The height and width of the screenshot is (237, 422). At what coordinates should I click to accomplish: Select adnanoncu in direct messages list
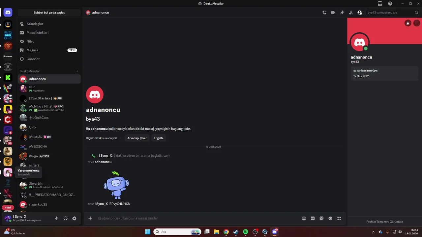pyautogui.click(x=49, y=79)
